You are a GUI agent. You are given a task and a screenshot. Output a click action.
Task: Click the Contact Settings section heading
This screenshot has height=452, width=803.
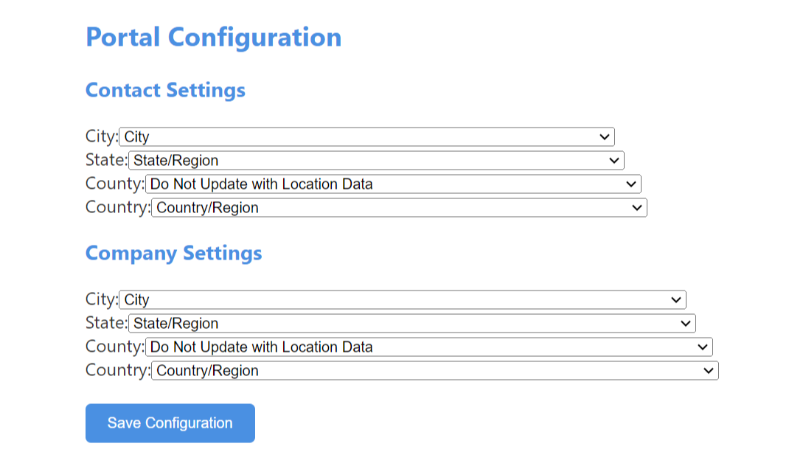click(165, 90)
